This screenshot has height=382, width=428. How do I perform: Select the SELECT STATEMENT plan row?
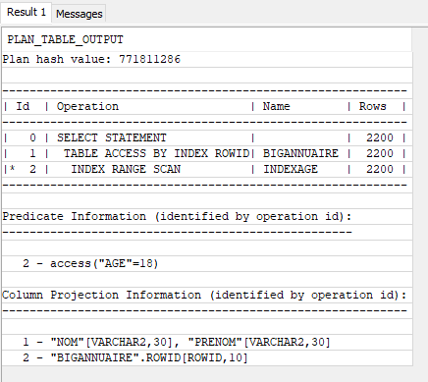207,137
